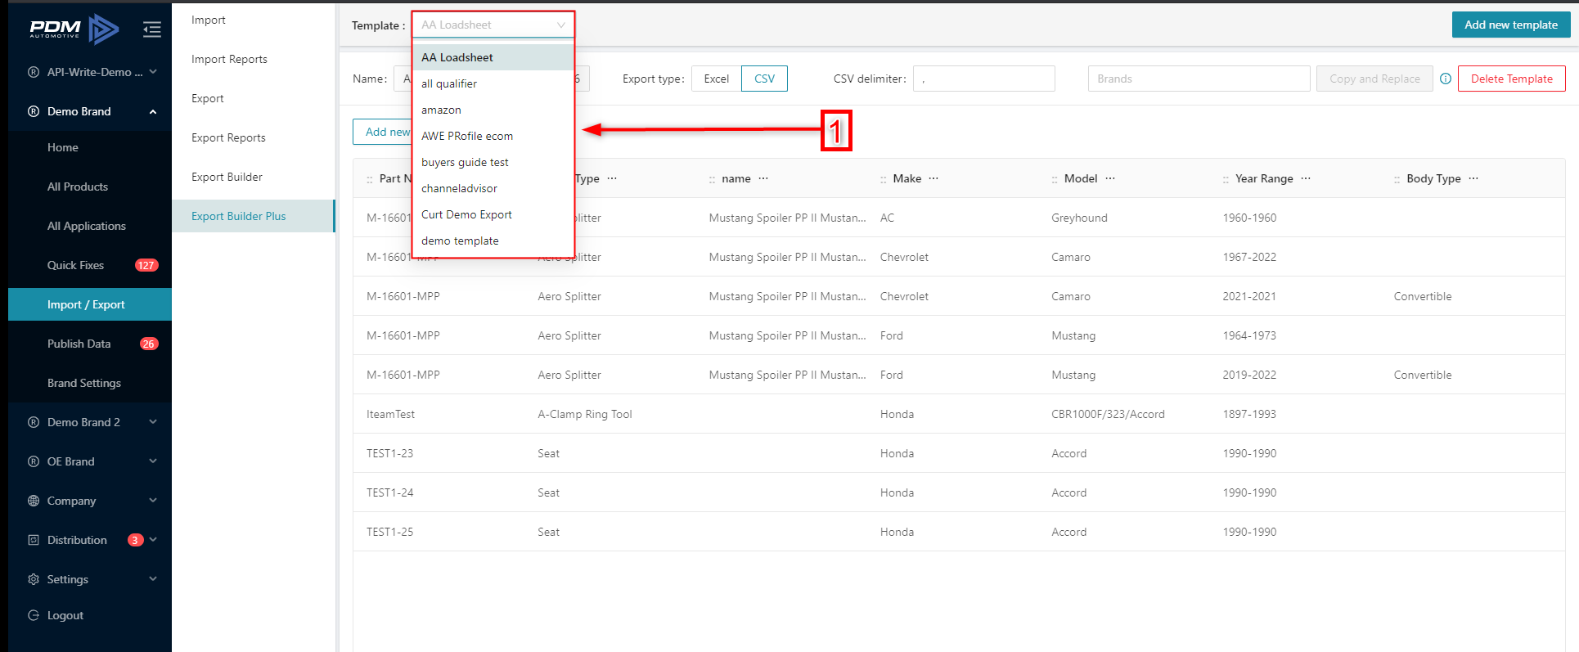Click the Quick Fixes 127 badge
Image resolution: width=1579 pixels, height=652 pixels.
146,265
